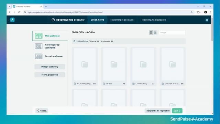Click Мої шаблони breadcrumb link
Viewport: 220px width, 124px height.
tap(82, 41)
